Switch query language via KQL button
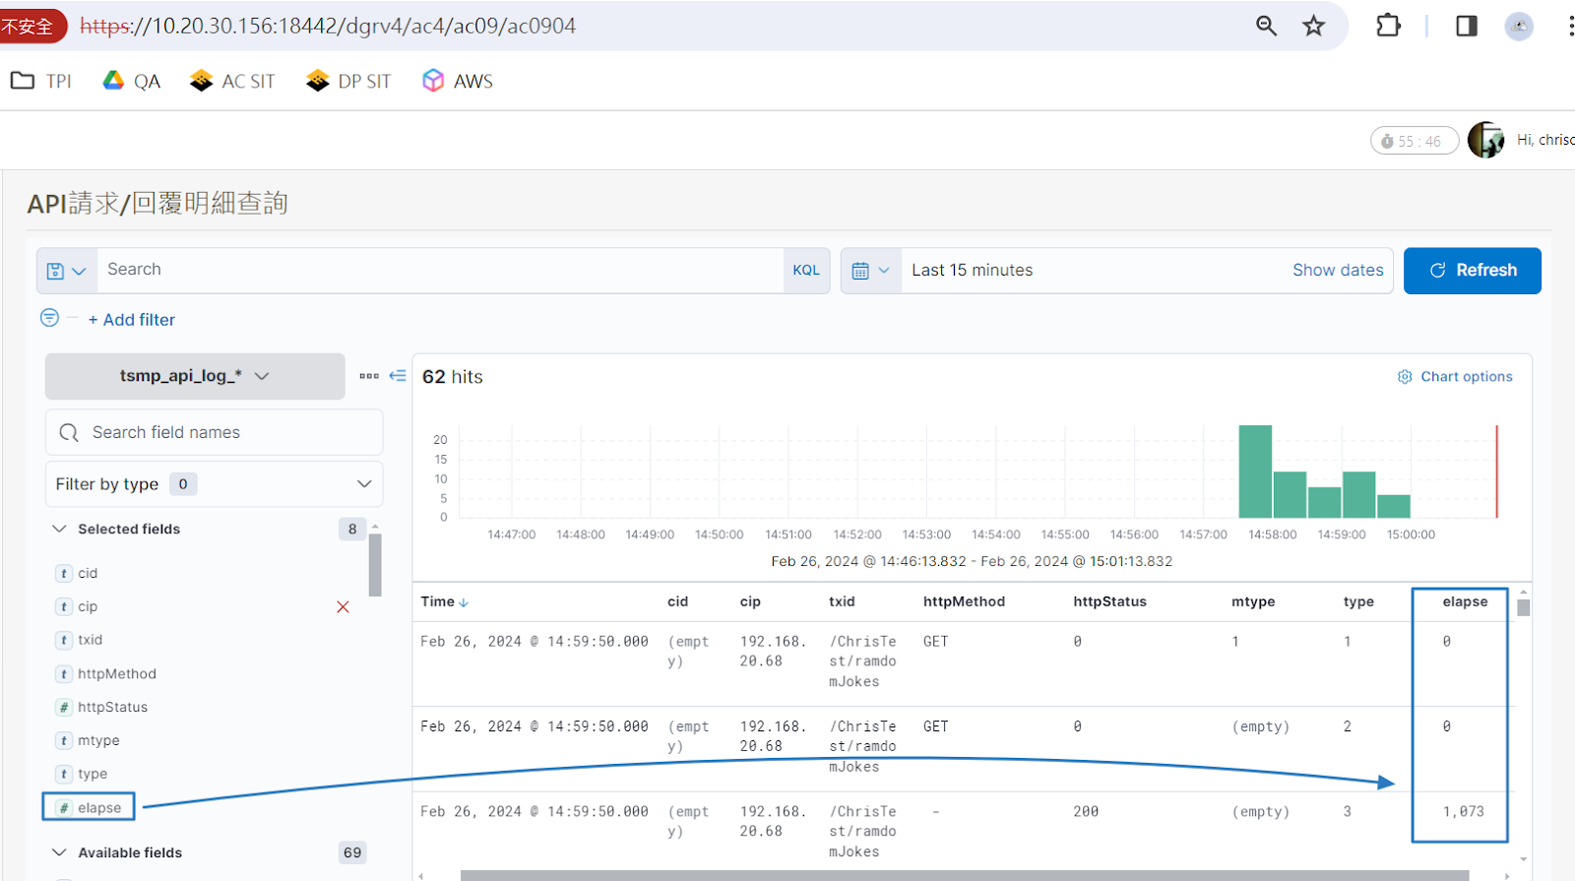 pos(806,270)
